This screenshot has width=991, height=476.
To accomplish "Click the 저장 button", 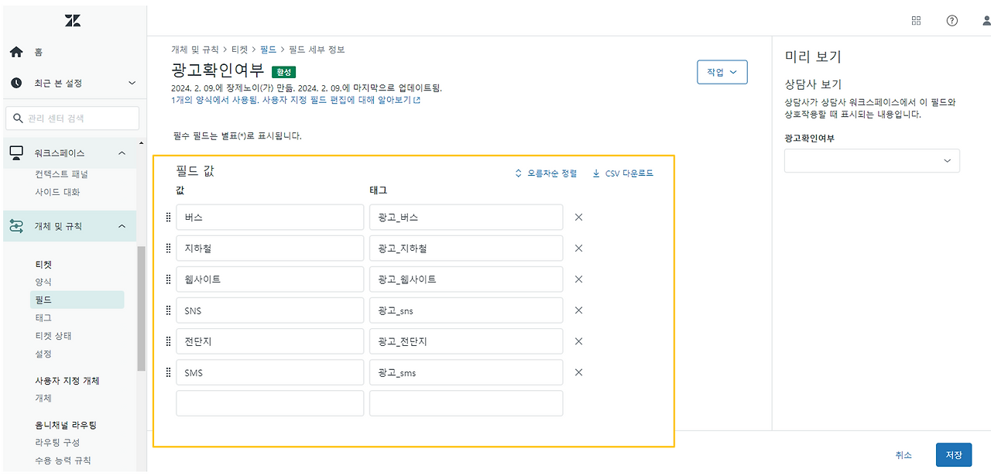I will [953, 454].
